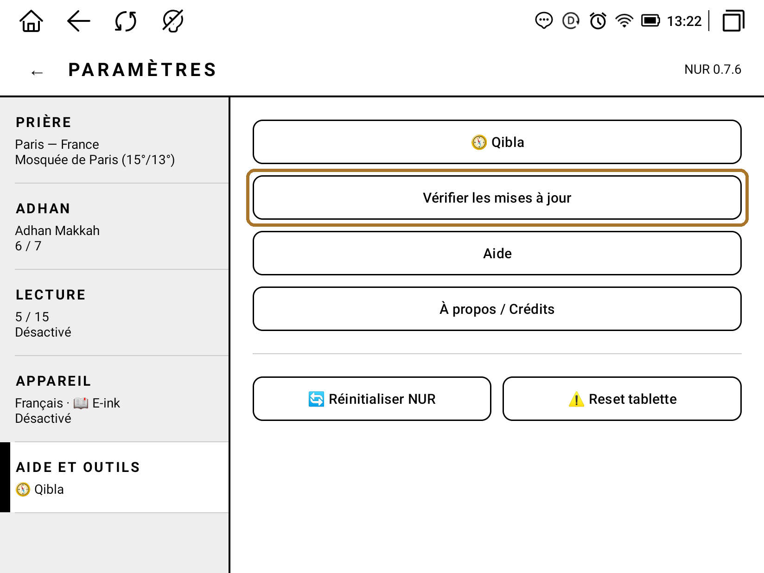Check the battery status icon

point(650,21)
